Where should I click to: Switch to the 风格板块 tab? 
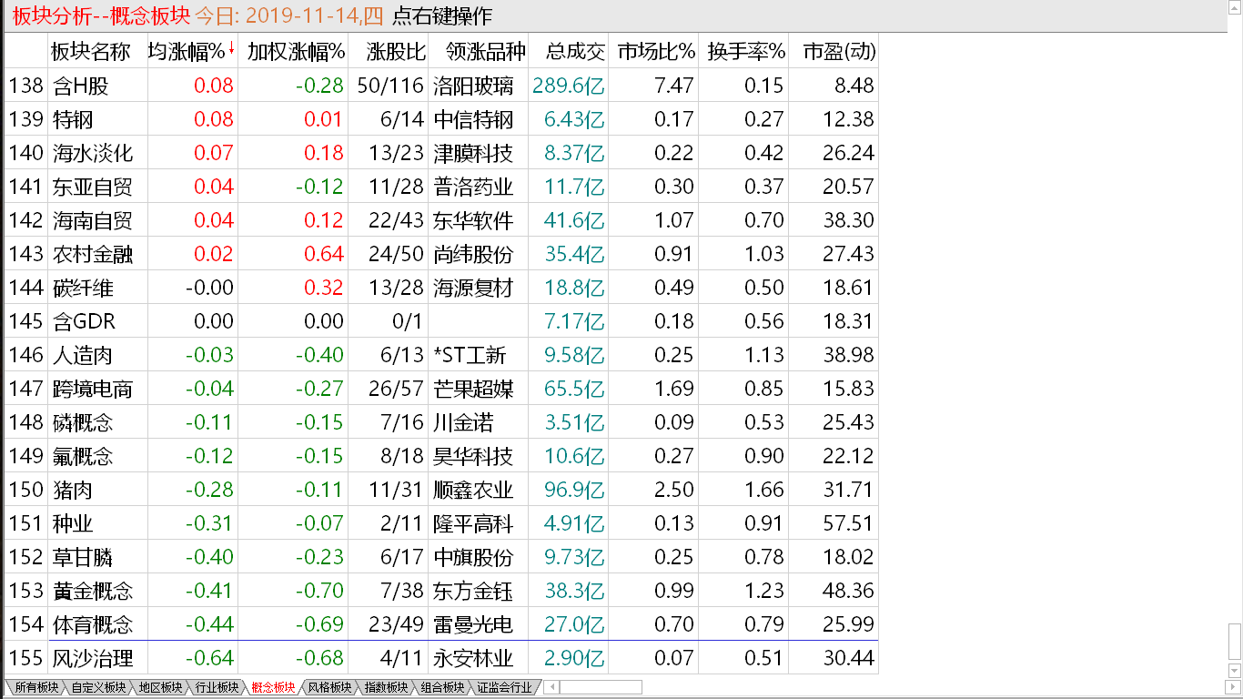pyautogui.click(x=329, y=687)
